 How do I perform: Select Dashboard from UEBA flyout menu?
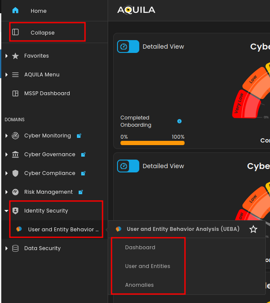tap(140, 248)
